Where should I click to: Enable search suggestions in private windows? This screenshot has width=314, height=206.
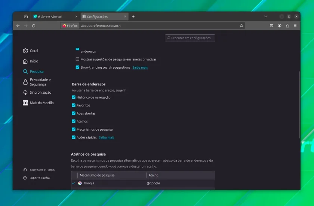click(77, 59)
